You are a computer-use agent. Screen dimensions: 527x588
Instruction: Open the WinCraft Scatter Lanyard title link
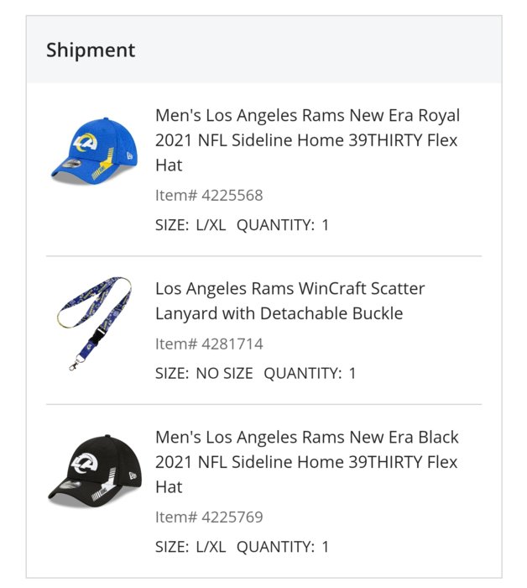pos(290,301)
